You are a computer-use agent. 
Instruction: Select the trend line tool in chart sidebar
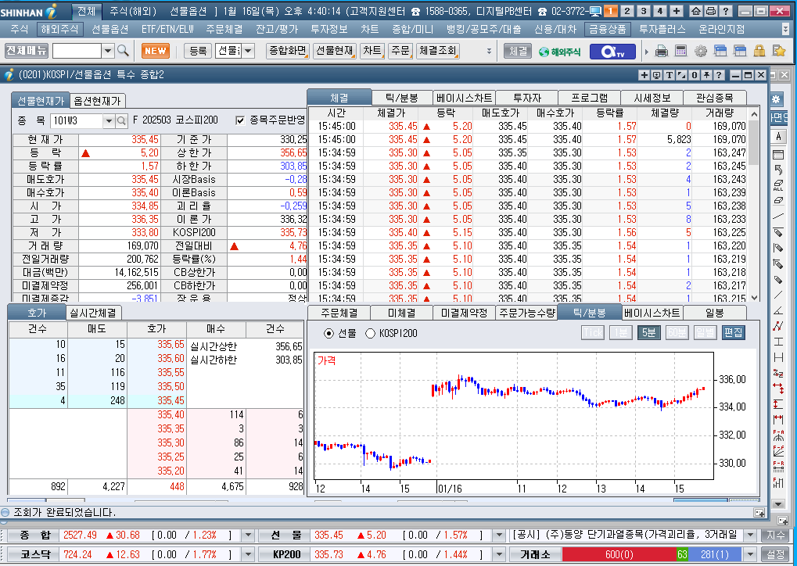778,217
